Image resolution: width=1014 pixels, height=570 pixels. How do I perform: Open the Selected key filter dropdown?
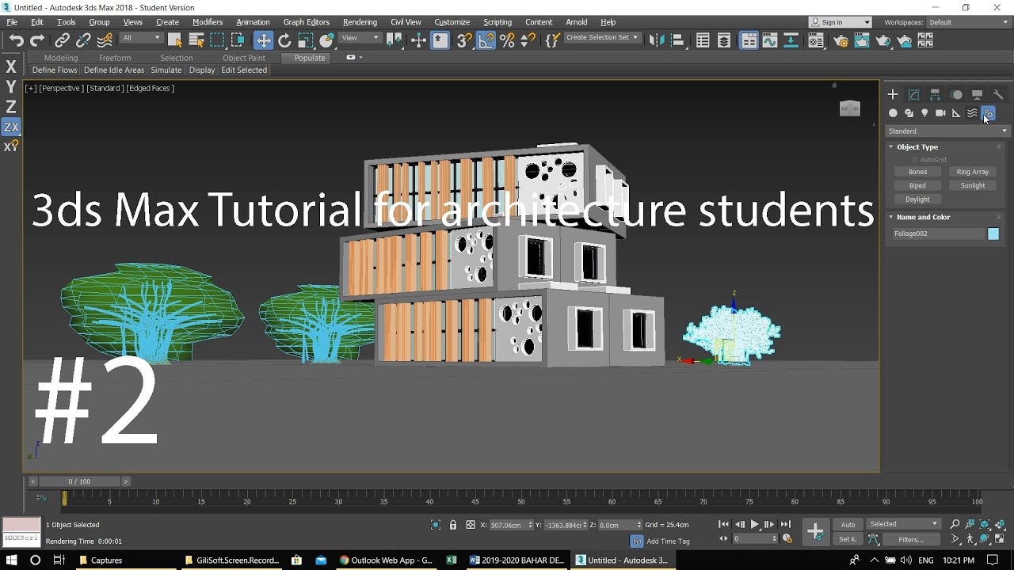point(903,524)
